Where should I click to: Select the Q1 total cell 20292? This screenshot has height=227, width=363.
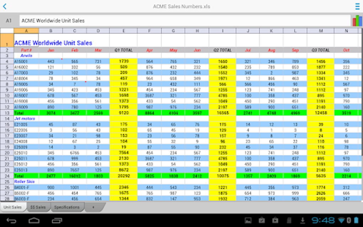(x=123, y=176)
